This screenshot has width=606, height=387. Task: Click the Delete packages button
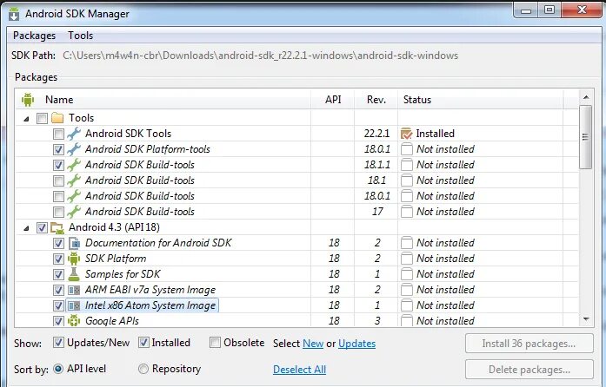[x=529, y=370]
